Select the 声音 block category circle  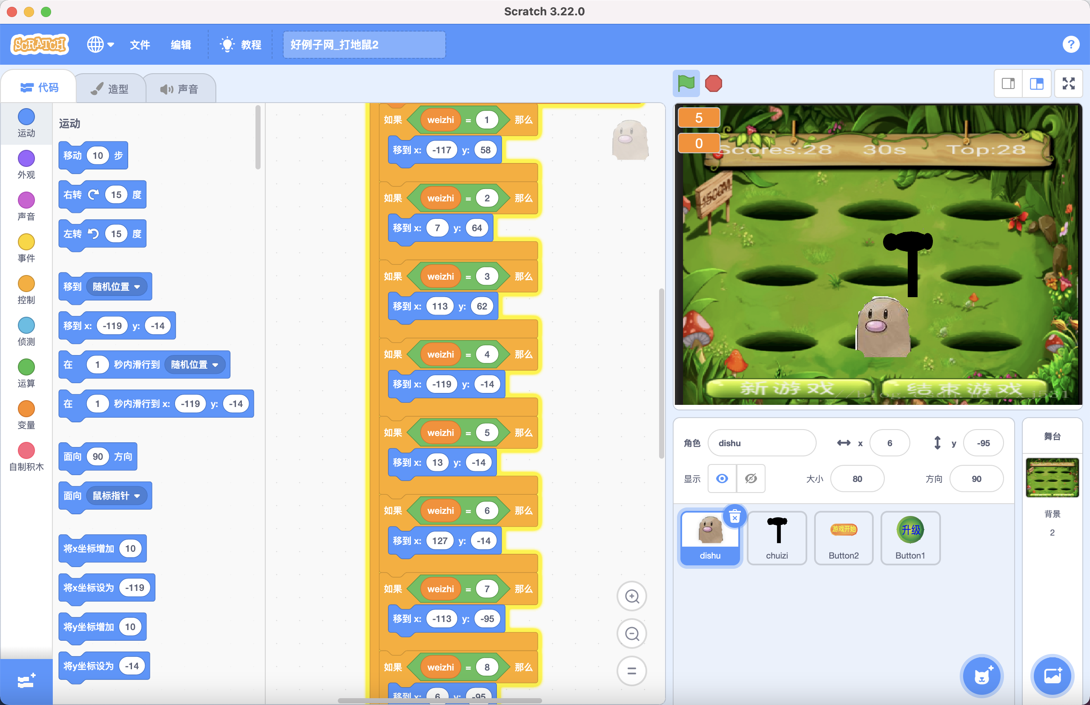(x=26, y=200)
